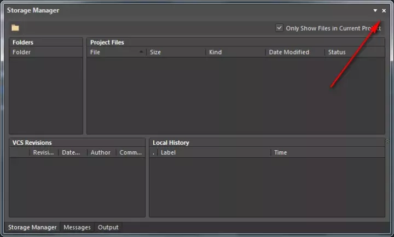Close the Storage Manager panel

pyautogui.click(x=384, y=10)
